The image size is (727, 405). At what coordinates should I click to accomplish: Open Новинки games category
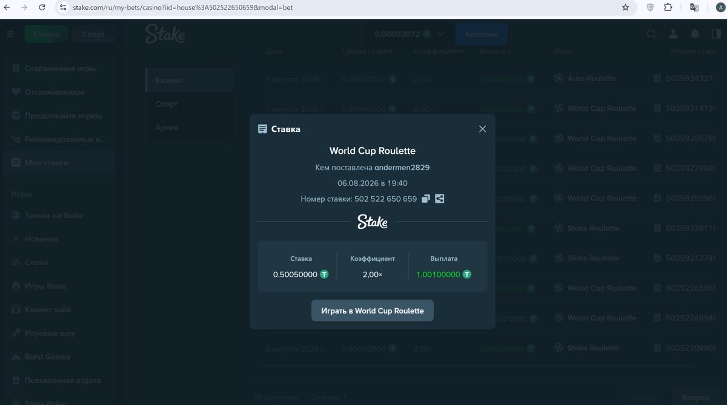click(x=59, y=239)
